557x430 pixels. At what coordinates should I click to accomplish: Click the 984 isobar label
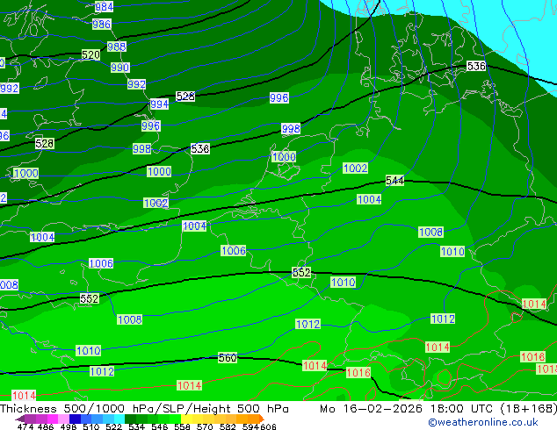(x=104, y=7)
